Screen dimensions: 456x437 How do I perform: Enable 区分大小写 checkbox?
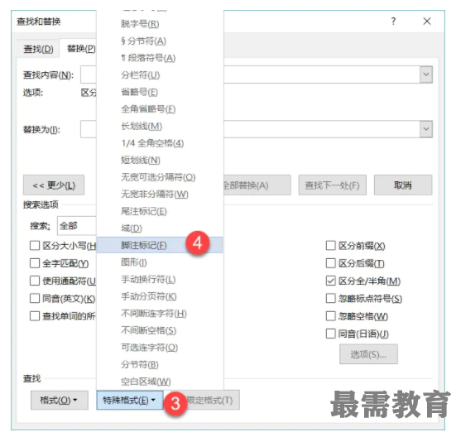(35, 246)
